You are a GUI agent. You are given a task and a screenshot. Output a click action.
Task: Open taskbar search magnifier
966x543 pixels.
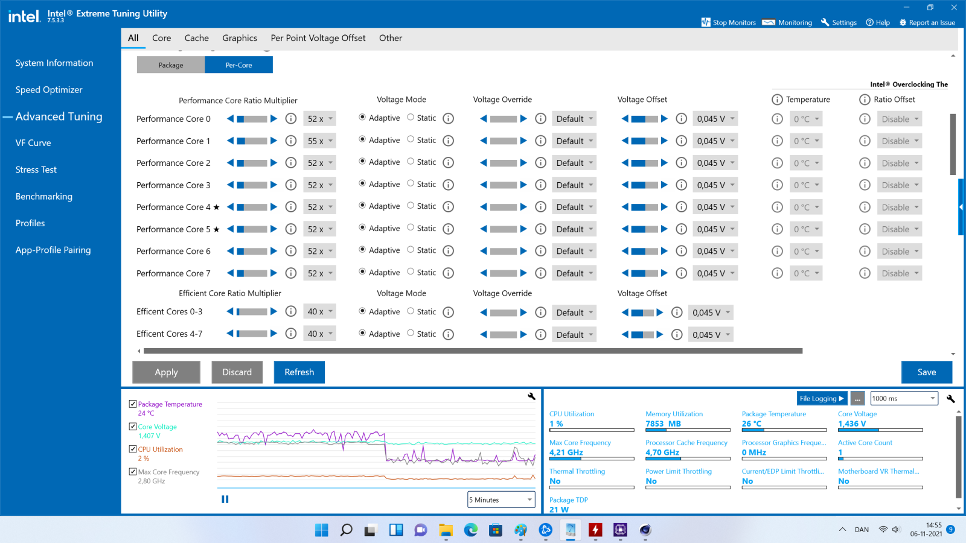[x=347, y=530]
